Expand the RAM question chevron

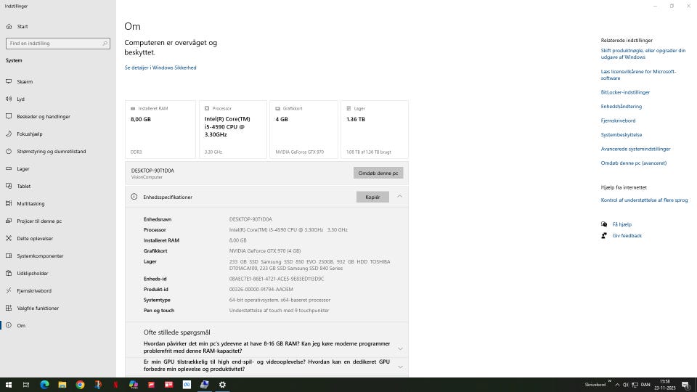pyautogui.click(x=400, y=349)
